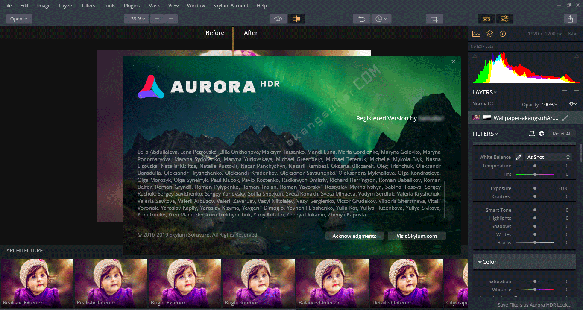Open the Edit menu
Viewport: 583px width, 310px height.
pos(24,6)
